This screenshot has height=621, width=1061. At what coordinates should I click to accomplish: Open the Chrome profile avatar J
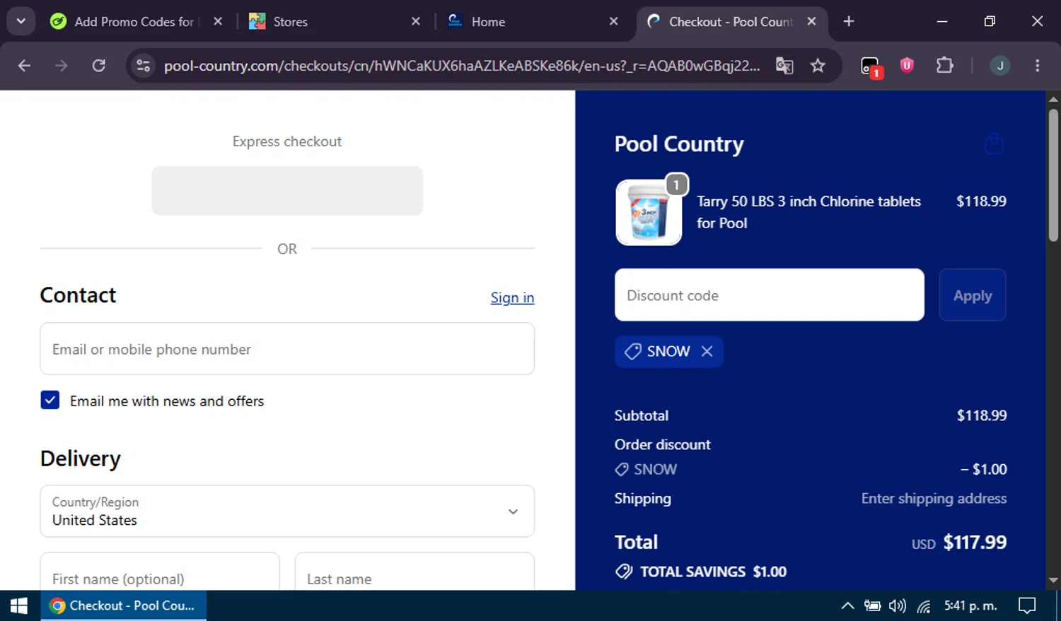pos(999,66)
